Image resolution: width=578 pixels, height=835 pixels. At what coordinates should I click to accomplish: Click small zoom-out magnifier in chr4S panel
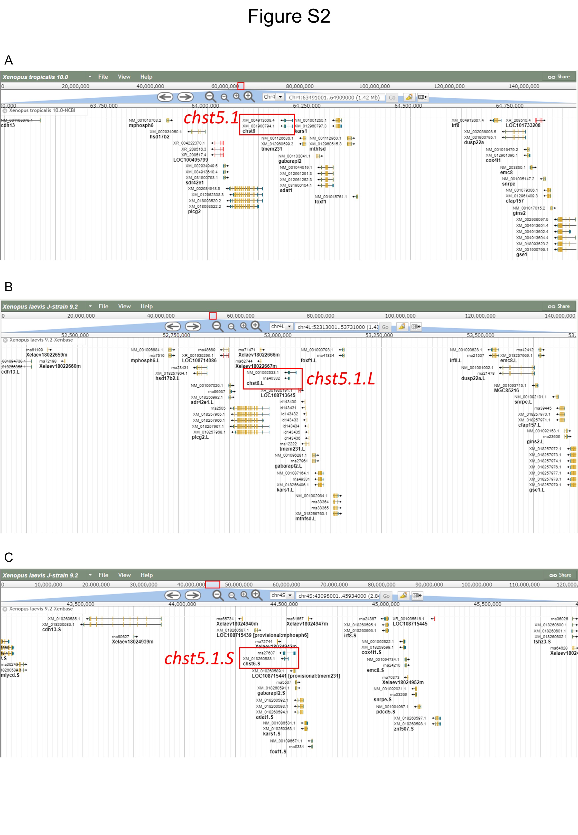[232, 596]
